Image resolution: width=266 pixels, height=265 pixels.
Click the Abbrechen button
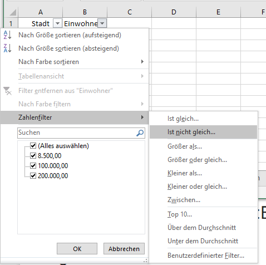(124, 249)
